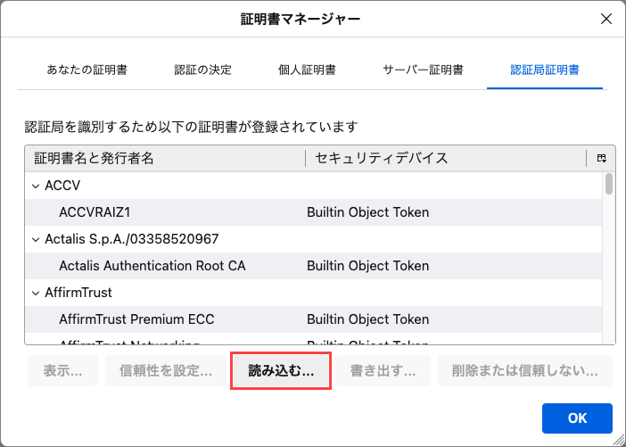The image size is (626, 447).
Task: Select AffirmTrust Premium ECC certificate
Action: [x=313, y=319]
